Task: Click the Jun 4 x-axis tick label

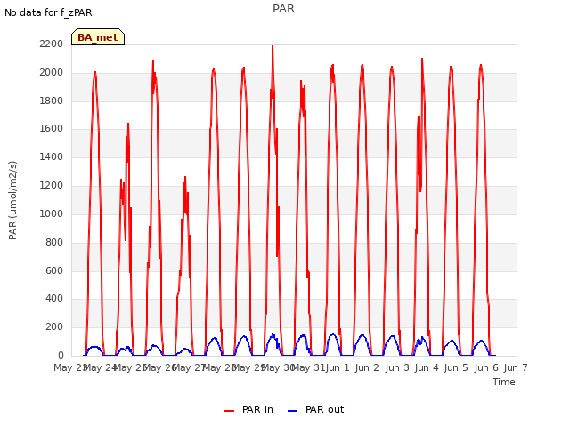Action: coord(427,367)
